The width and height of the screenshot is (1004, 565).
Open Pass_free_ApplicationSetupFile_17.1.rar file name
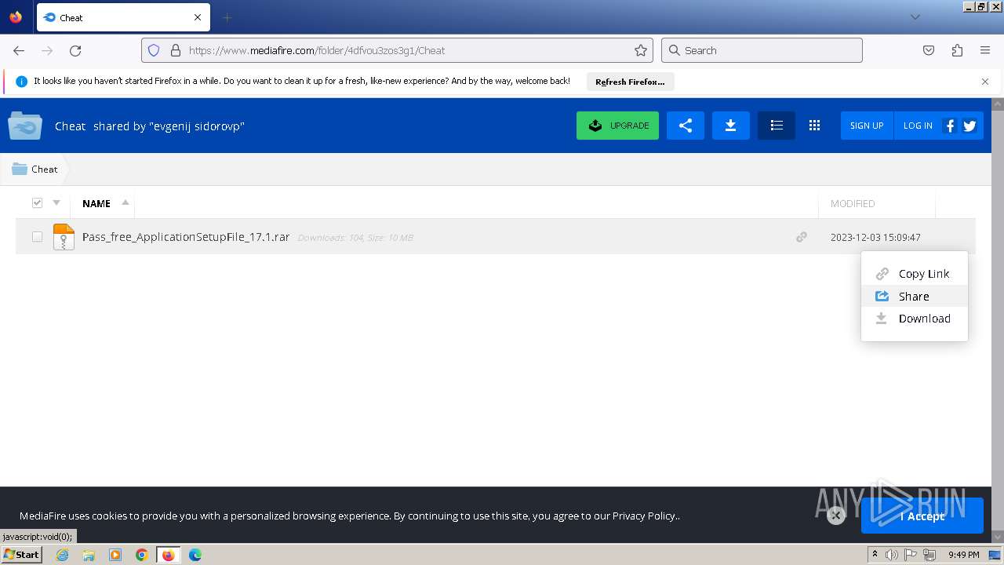pos(186,237)
